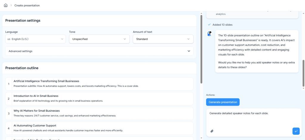
Task: Click the paperclip attachment icon
Action: pos(212,131)
